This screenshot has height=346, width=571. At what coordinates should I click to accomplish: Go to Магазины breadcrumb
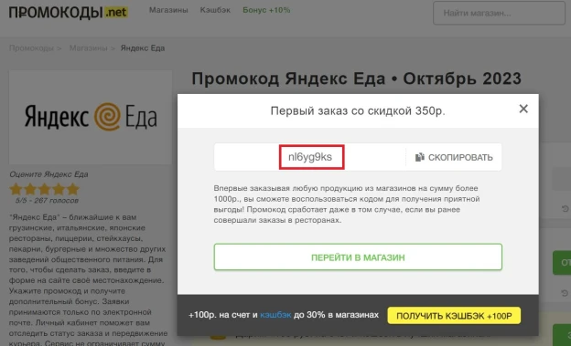click(89, 48)
